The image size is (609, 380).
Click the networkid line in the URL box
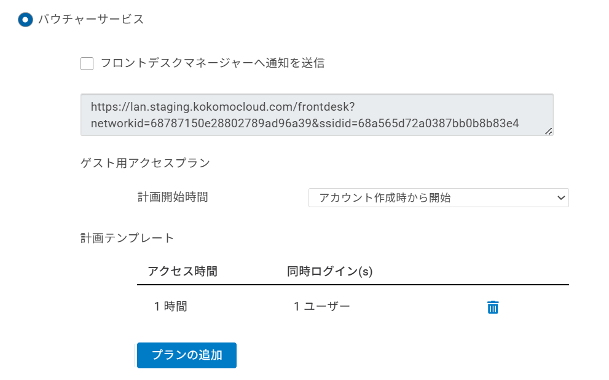pos(305,123)
